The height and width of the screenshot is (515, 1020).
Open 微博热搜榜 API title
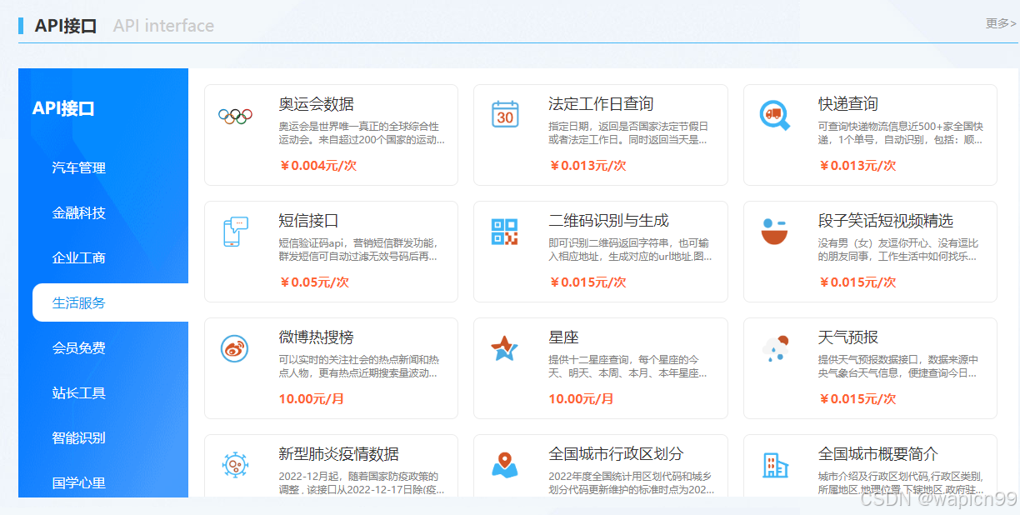tap(316, 337)
